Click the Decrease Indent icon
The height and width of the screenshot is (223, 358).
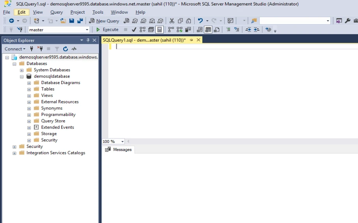click(x=248, y=30)
